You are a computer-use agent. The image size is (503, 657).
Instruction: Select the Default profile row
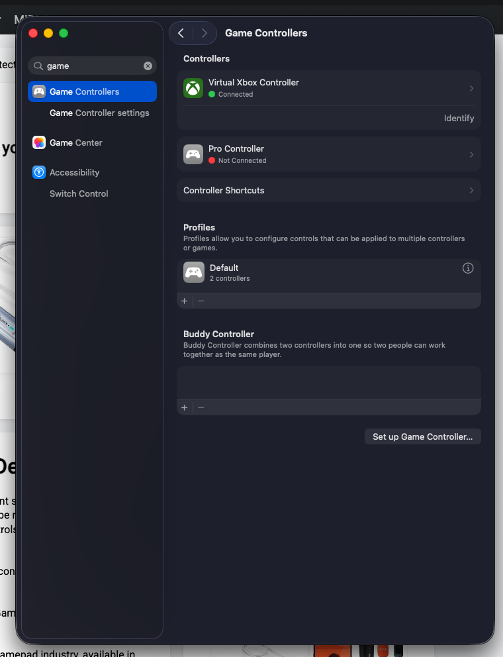tap(329, 273)
